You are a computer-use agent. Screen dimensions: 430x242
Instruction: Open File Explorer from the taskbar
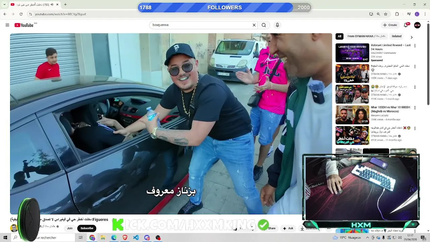point(103,238)
